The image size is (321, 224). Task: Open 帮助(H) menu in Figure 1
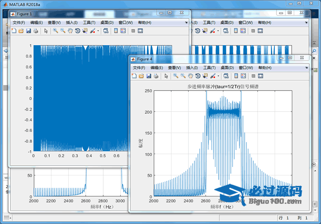point(145,23)
